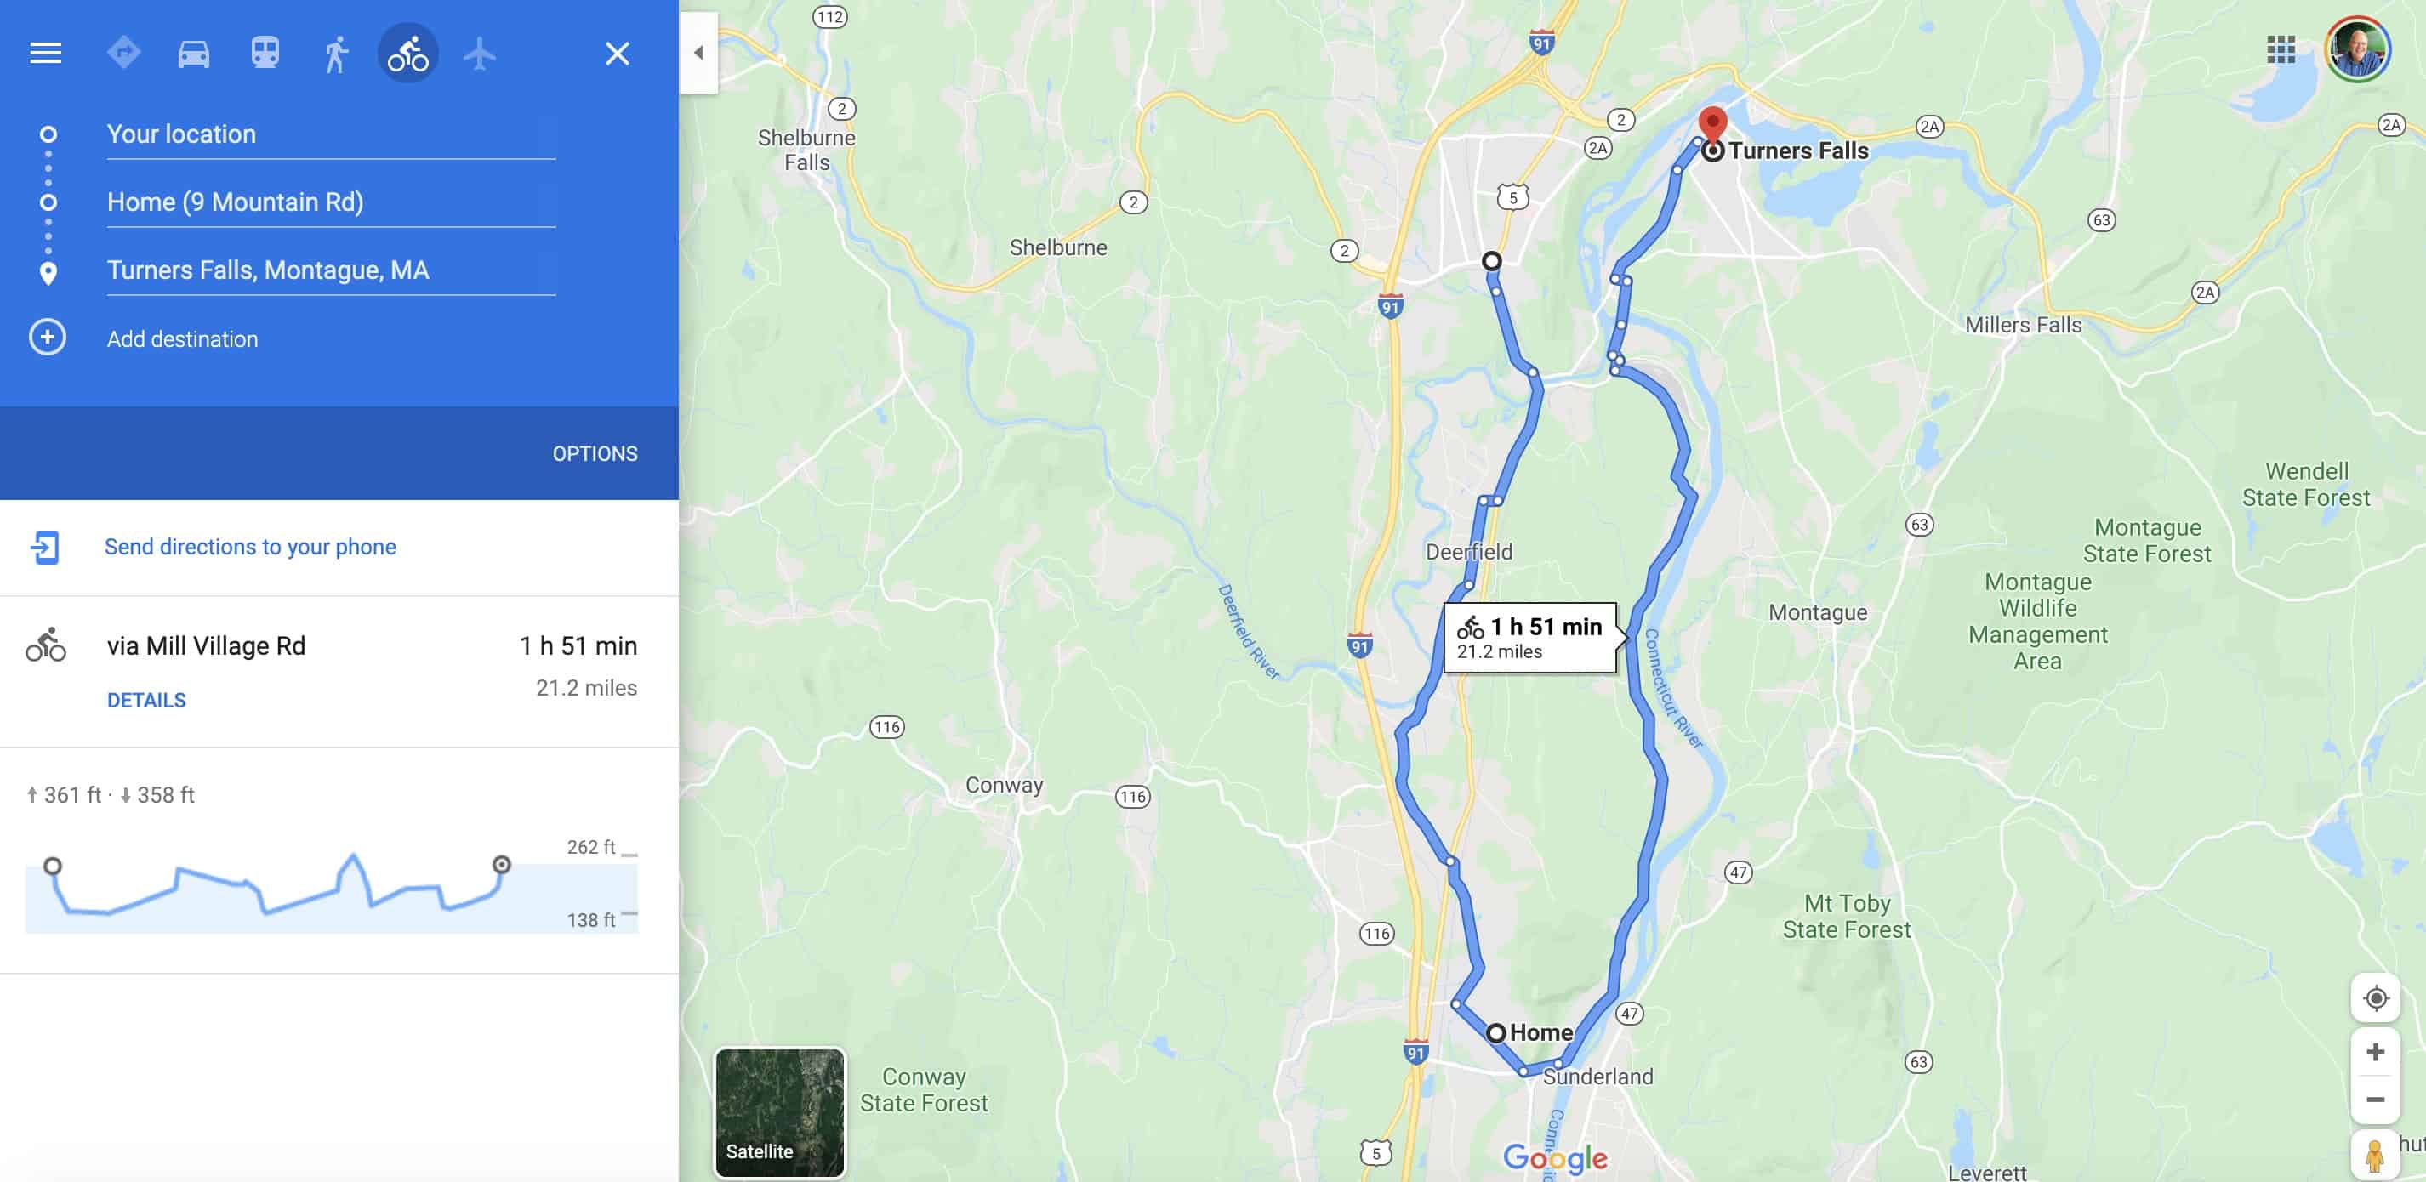
Task: Select the driving directions mode icon
Action: 191,51
